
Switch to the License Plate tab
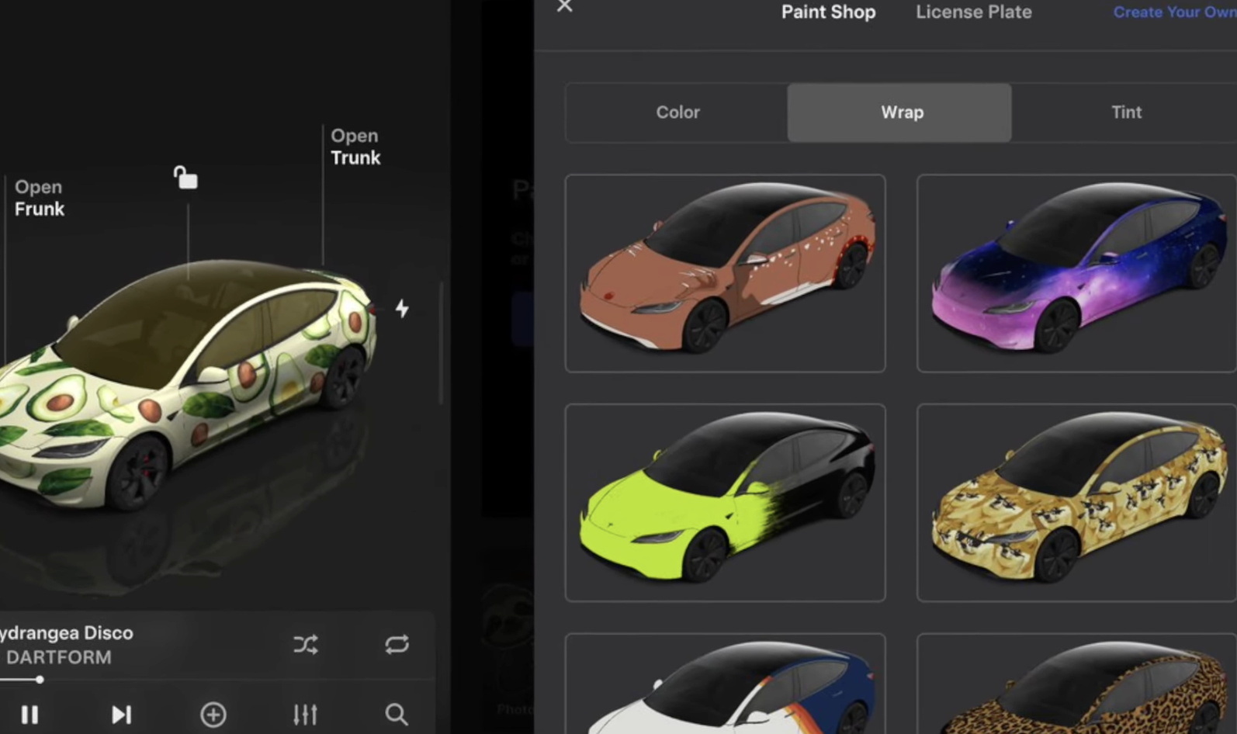click(973, 12)
